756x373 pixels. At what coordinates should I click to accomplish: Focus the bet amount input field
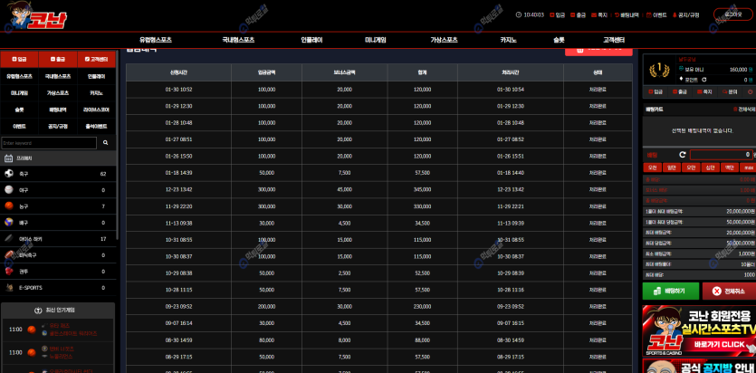click(722, 155)
